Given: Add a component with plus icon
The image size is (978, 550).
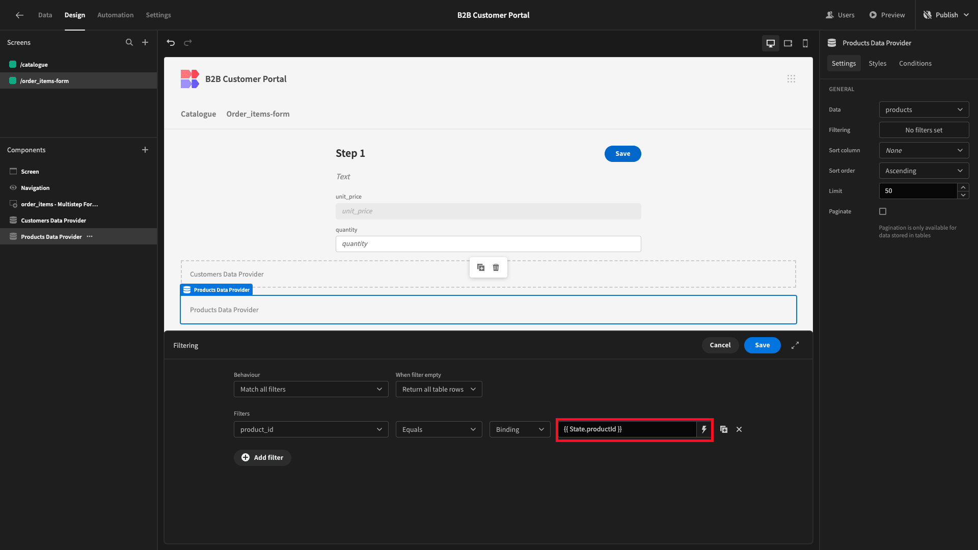Looking at the screenshot, I should (145, 150).
